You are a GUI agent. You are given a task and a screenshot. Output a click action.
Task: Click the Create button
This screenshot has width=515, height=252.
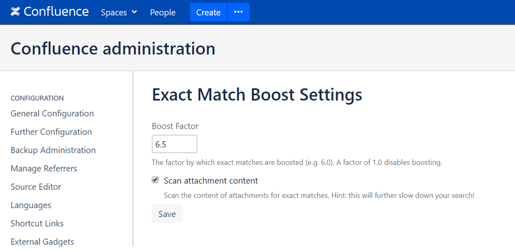208,12
